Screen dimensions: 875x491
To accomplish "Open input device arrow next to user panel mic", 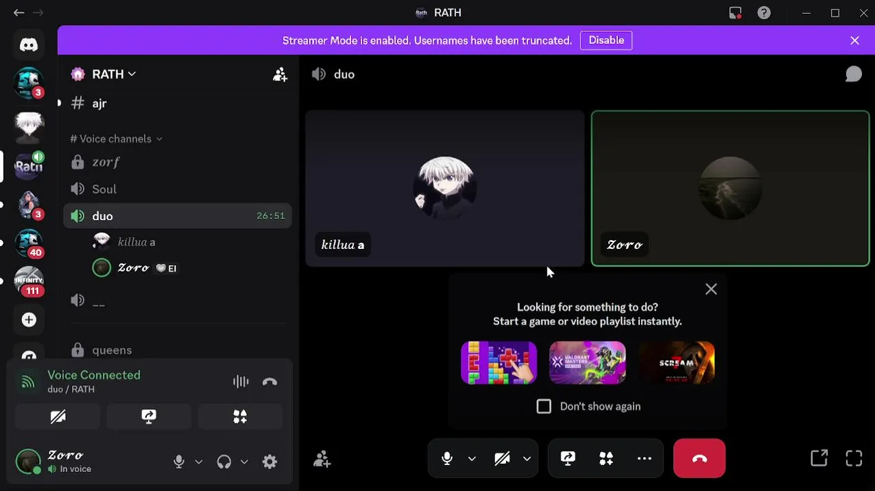I will tap(198, 462).
